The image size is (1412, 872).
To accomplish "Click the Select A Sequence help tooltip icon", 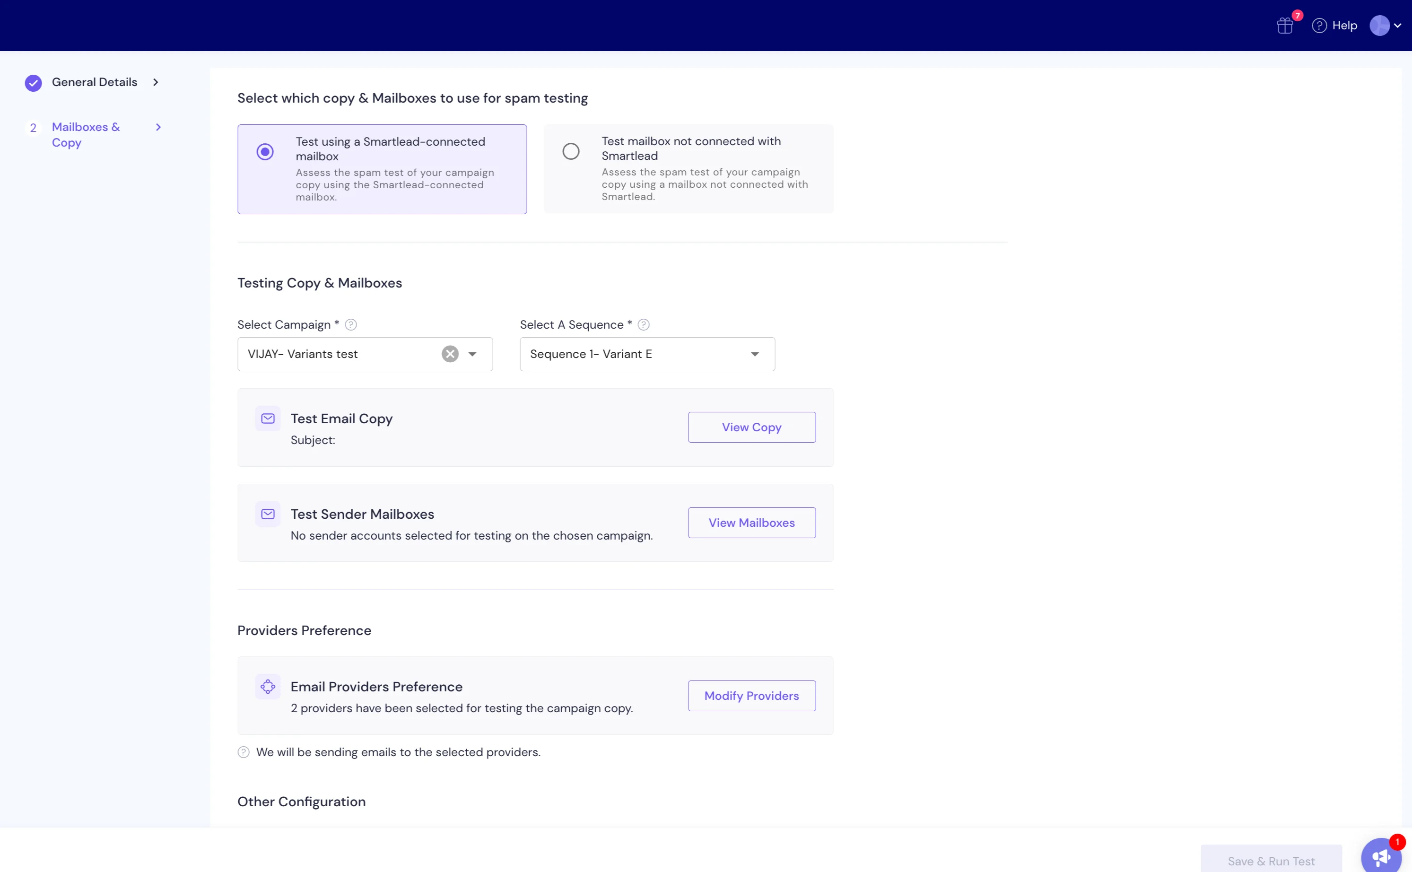I will pos(644,325).
